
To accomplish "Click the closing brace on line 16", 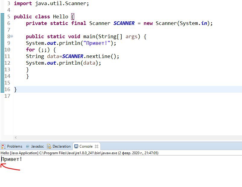I will pyautogui.click(x=15, y=90).
